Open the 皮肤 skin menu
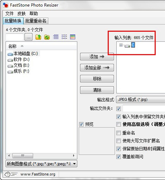 [21, 13]
